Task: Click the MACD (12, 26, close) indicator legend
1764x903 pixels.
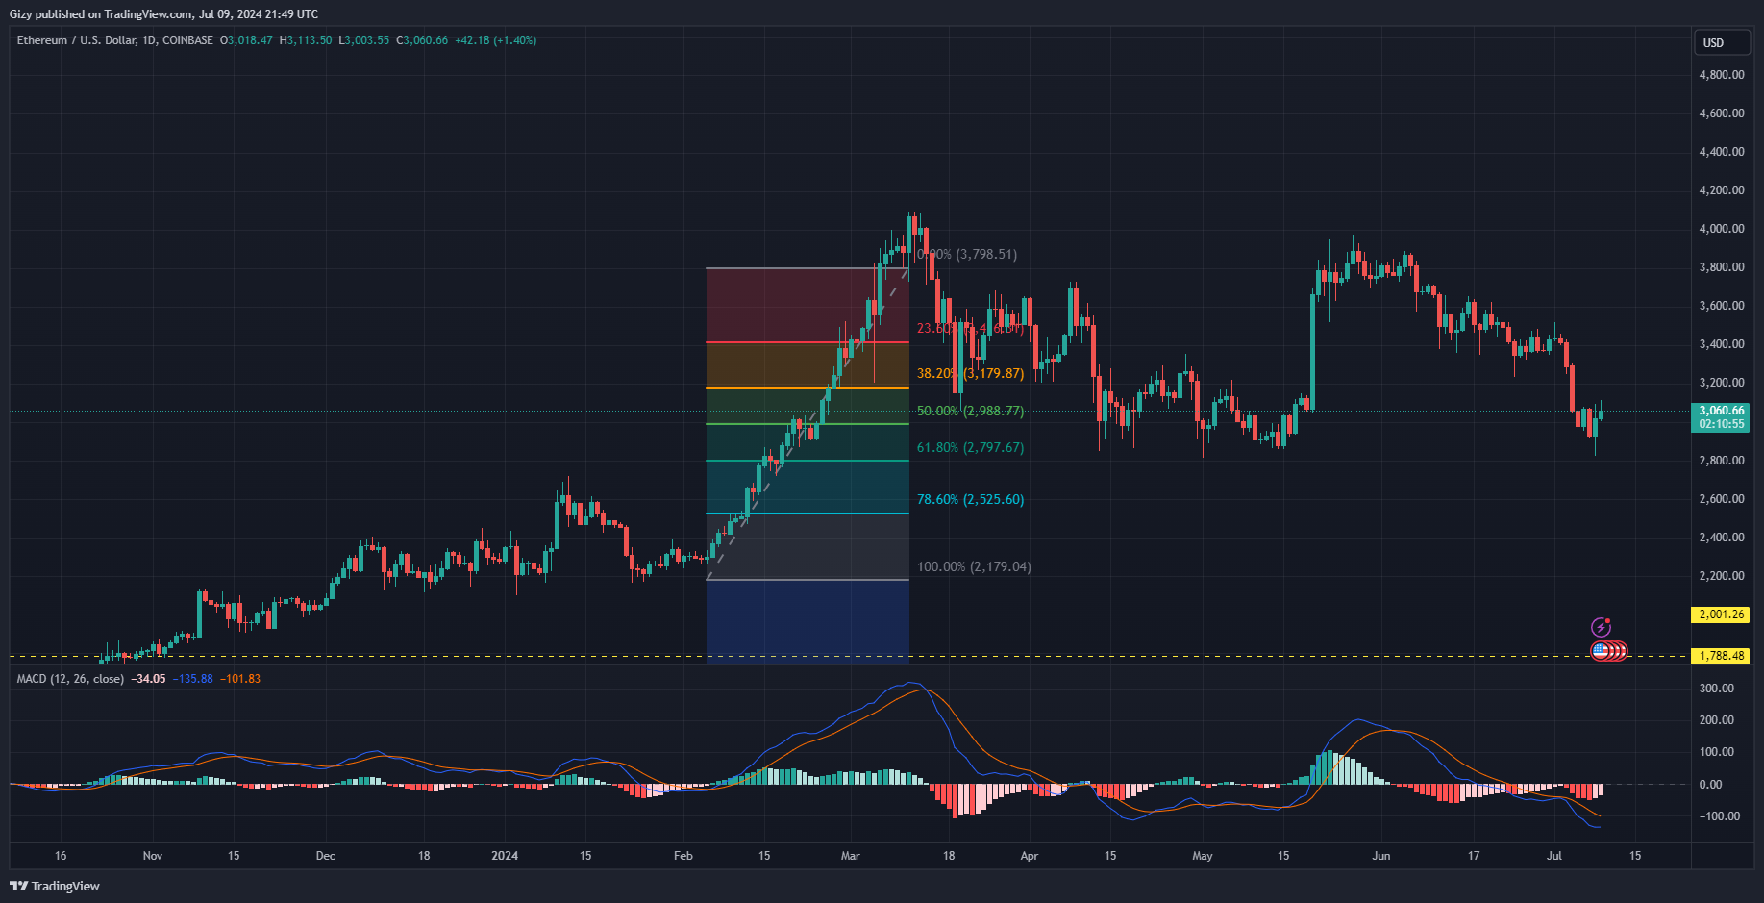Action: [x=70, y=679]
